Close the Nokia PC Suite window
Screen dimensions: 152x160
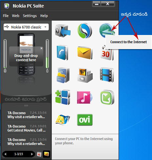[x=108, y=4]
